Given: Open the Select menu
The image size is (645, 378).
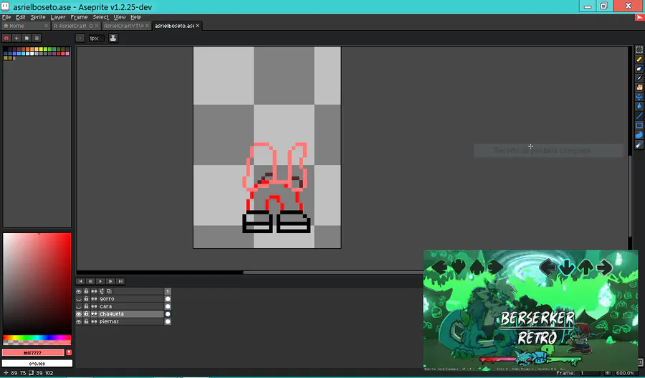Looking at the screenshot, I should click(101, 17).
